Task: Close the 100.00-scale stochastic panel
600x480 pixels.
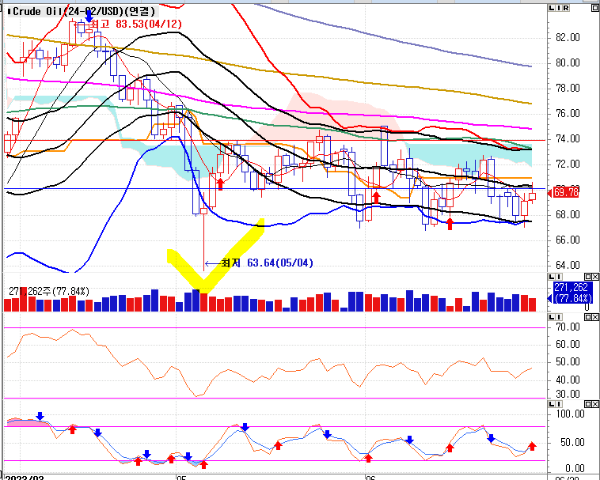Action: [x=595, y=404]
